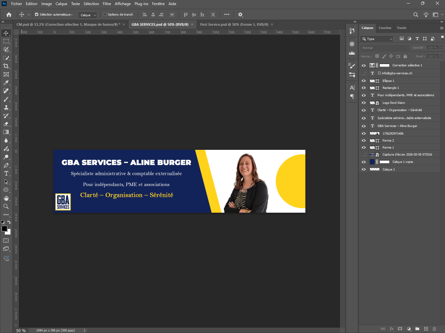The width and height of the screenshot is (445, 333).
Task: Select the Ellipse shape tool
Action: coord(6,190)
